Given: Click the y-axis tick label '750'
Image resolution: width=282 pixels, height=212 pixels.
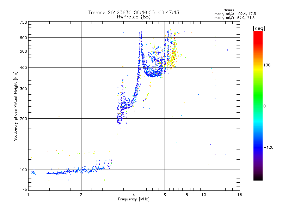Looking at the screenshot, I should coord(23,22).
